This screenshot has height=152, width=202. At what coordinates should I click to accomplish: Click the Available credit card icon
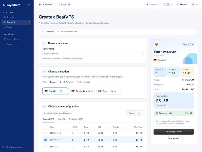pos(157,113)
